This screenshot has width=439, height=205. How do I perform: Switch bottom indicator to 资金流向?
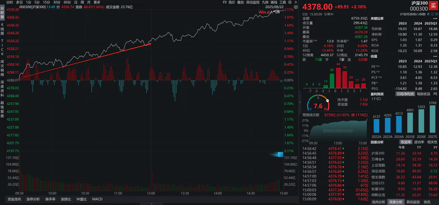click(x=14, y=199)
